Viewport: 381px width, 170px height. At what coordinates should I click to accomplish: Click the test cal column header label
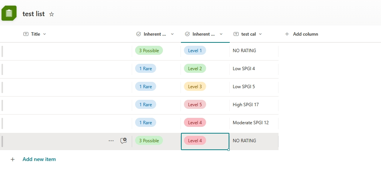coord(248,34)
